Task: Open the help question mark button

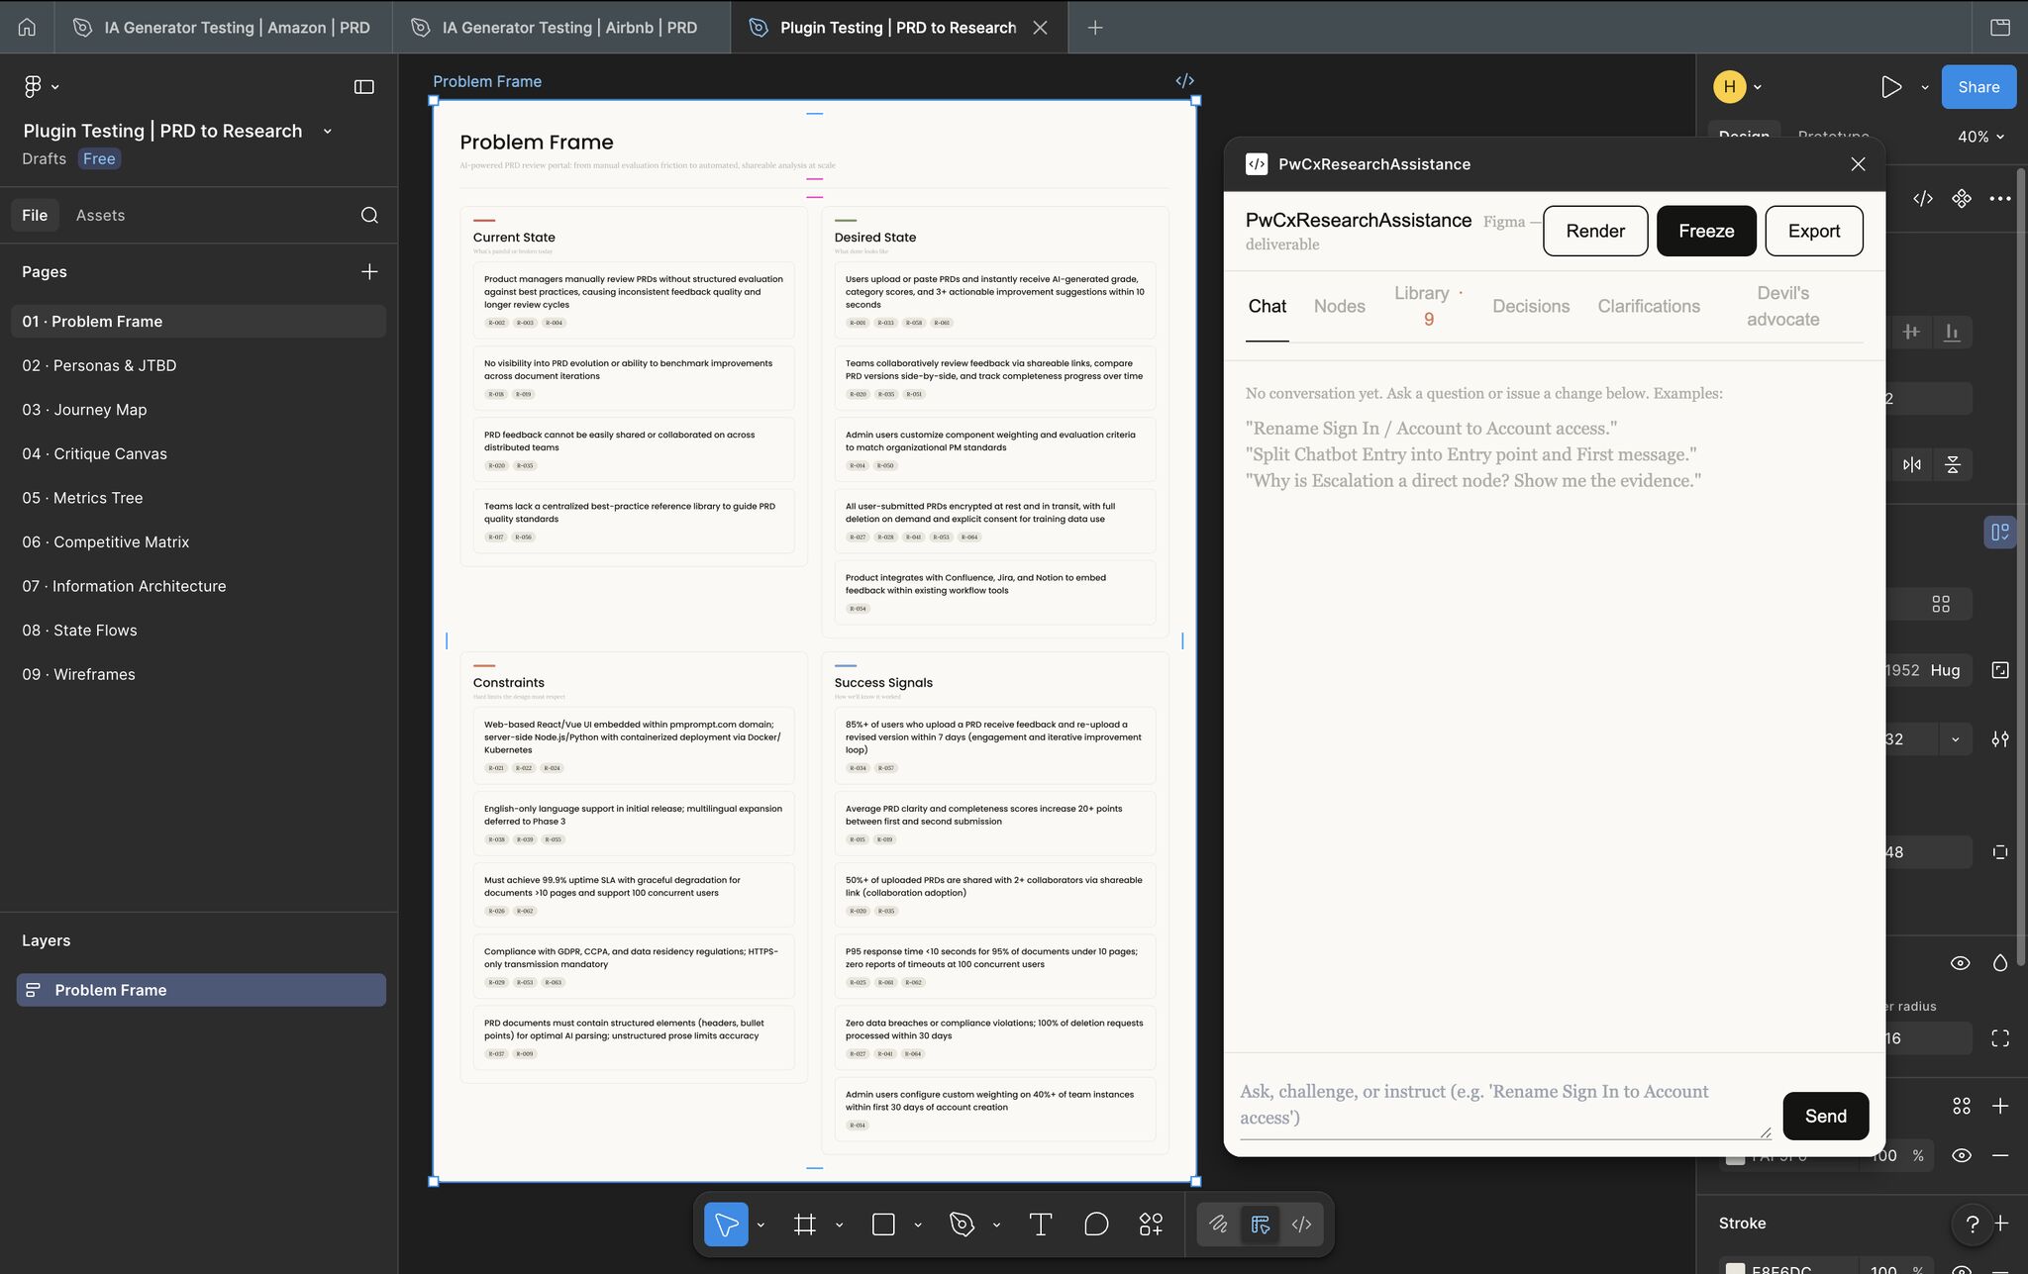Action: (x=1972, y=1225)
